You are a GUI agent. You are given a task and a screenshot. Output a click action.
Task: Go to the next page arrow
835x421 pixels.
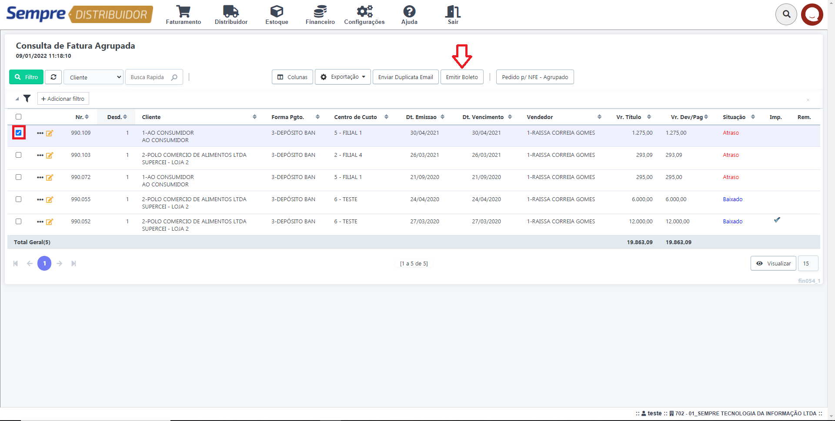pos(60,263)
